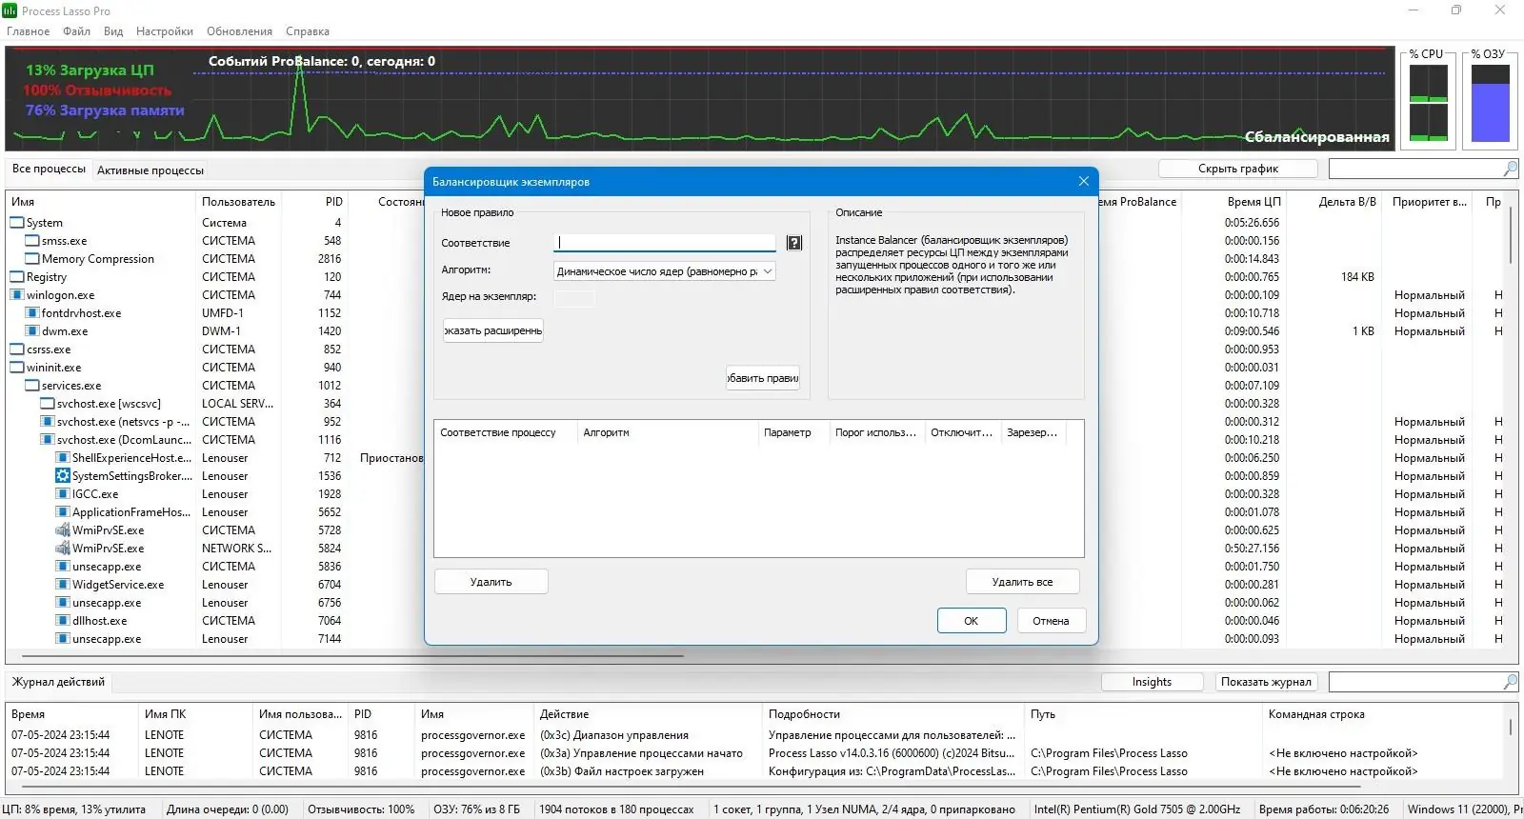Click the svchost.exe (DcomLaunch) process icon

[48, 440]
